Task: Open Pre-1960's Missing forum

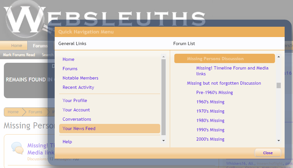Action: [215, 92]
